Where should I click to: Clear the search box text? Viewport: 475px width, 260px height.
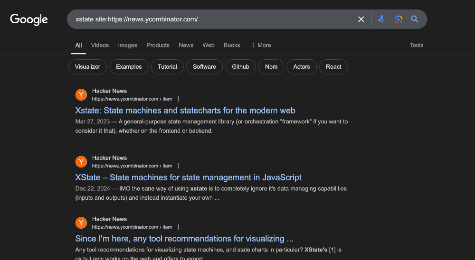pos(361,19)
